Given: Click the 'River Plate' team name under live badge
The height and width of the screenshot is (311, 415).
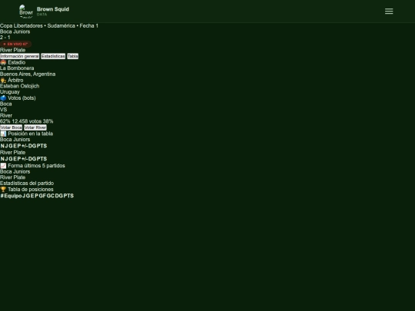Looking at the screenshot, I should pos(13,50).
